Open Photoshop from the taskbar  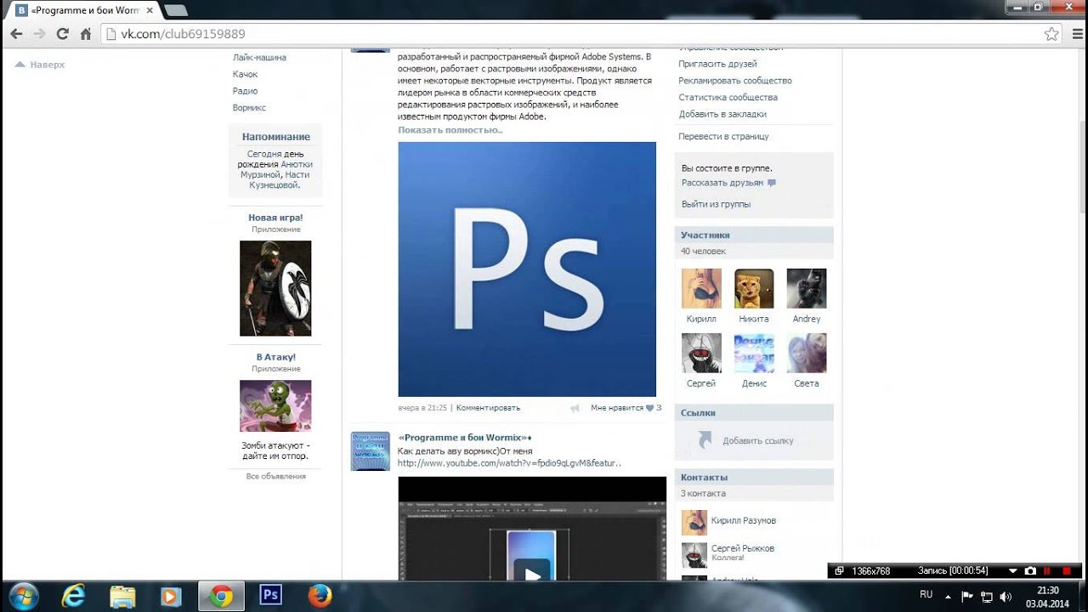coord(271,596)
